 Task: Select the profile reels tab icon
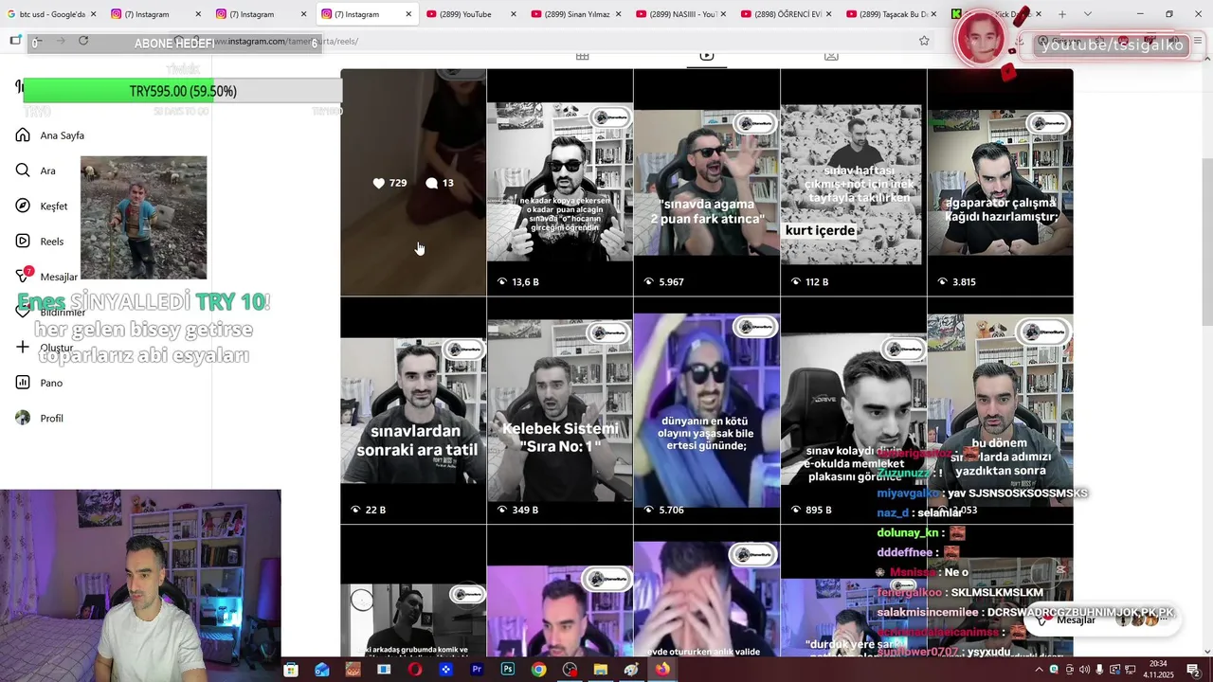[x=706, y=56]
